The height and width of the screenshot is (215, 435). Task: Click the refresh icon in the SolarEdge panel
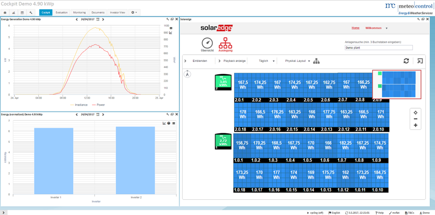pyautogui.click(x=406, y=61)
